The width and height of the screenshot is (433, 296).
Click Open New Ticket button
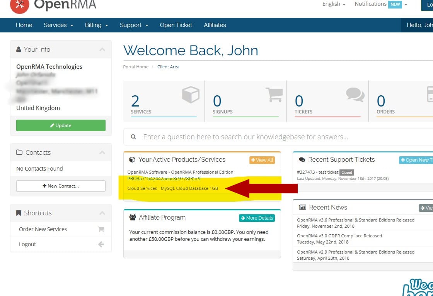(x=416, y=160)
